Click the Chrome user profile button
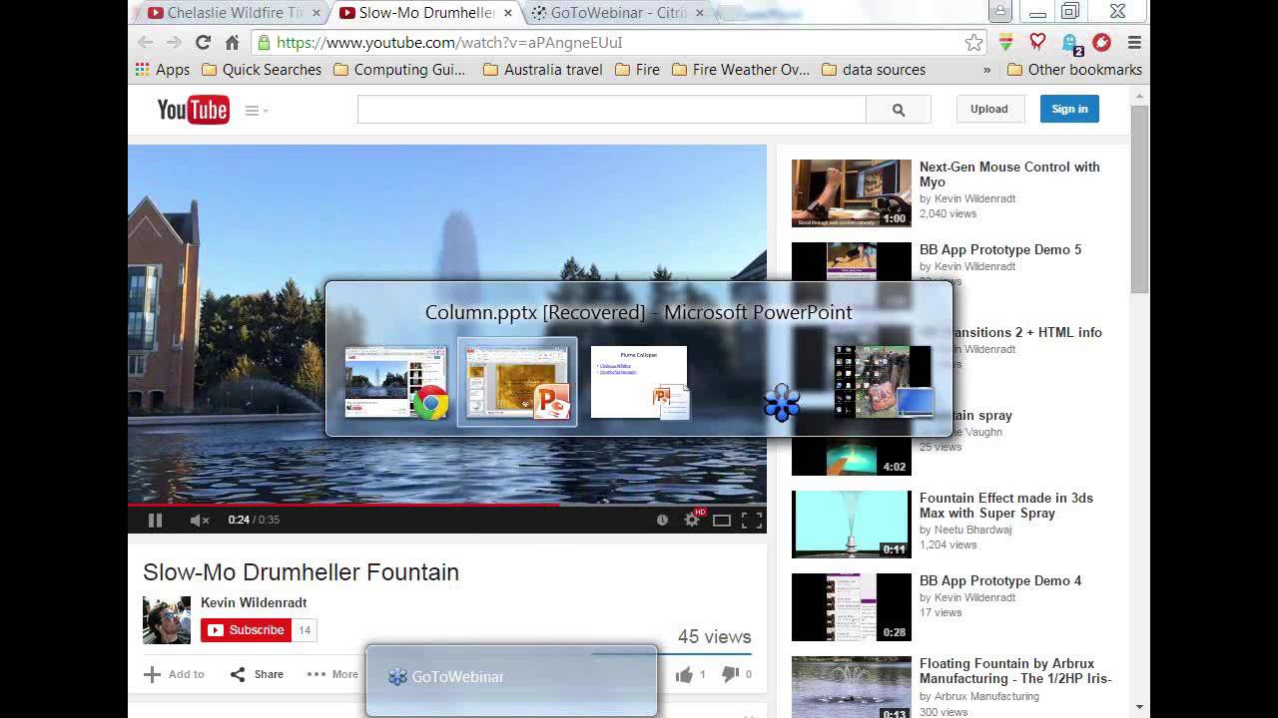The image size is (1278, 718). tap(999, 12)
